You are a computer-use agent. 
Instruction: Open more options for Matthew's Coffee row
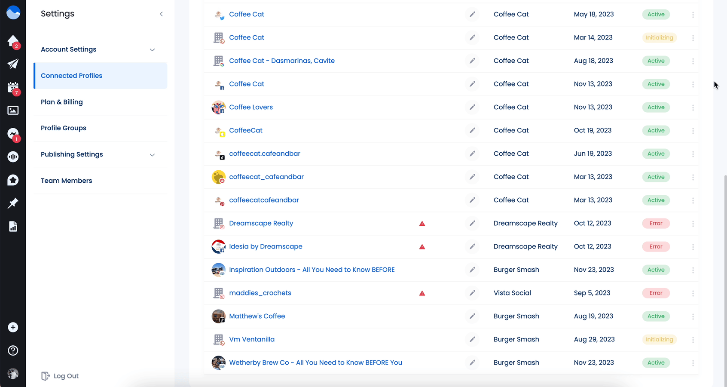point(693,316)
